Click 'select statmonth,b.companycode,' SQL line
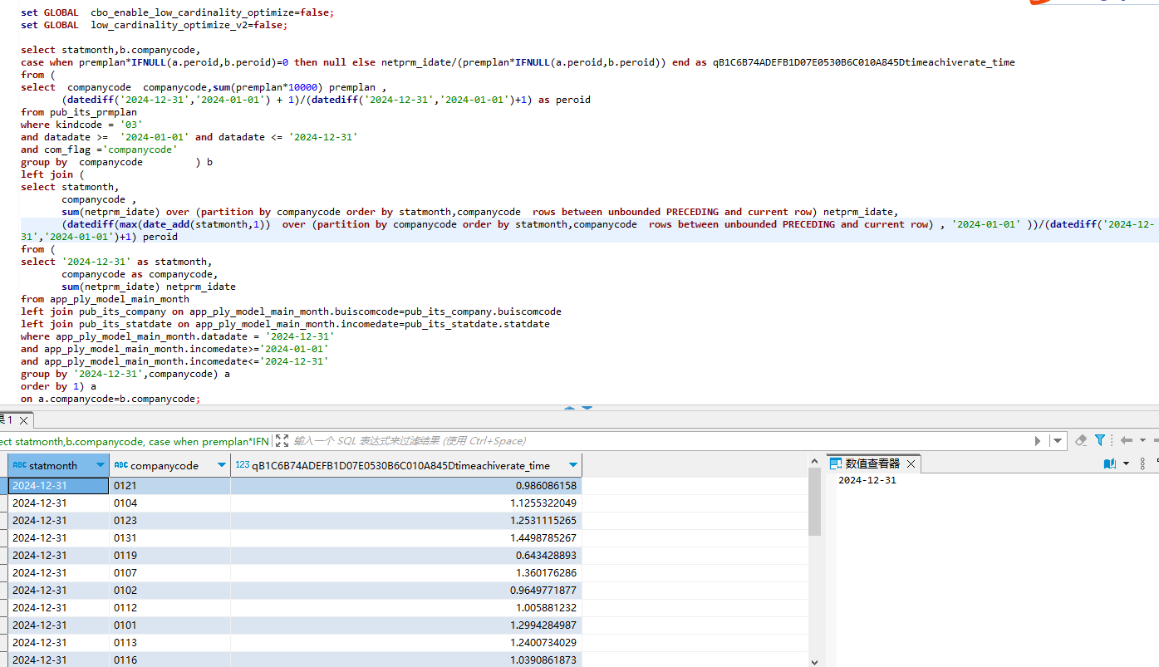Screen dimensions: 1159x667 point(110,50)
